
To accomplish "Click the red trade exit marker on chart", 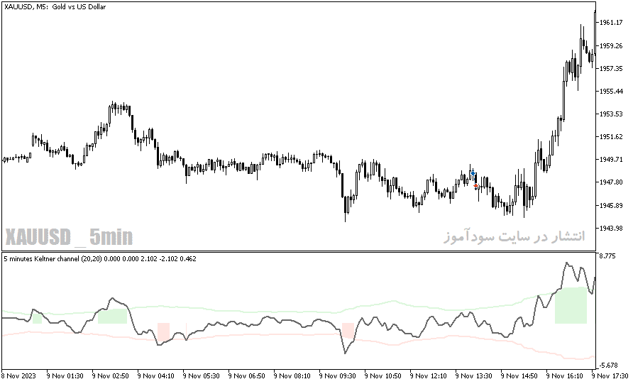I will pos(476,186).
